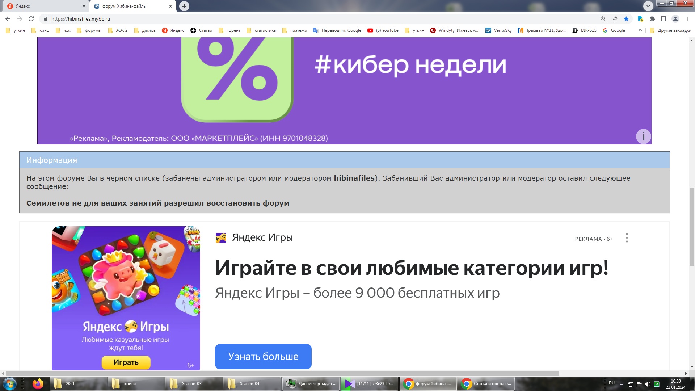The image size is (695, 391).
Task: Open the Windyty: Ижевск bookmark
Action: point(455,30)
